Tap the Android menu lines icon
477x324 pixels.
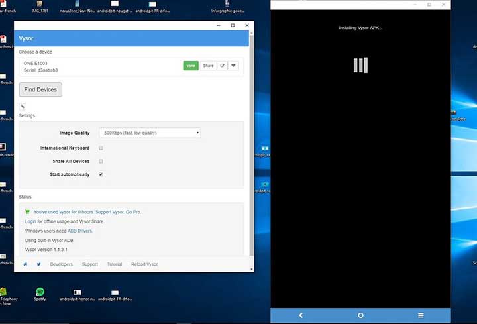(420, 315)
